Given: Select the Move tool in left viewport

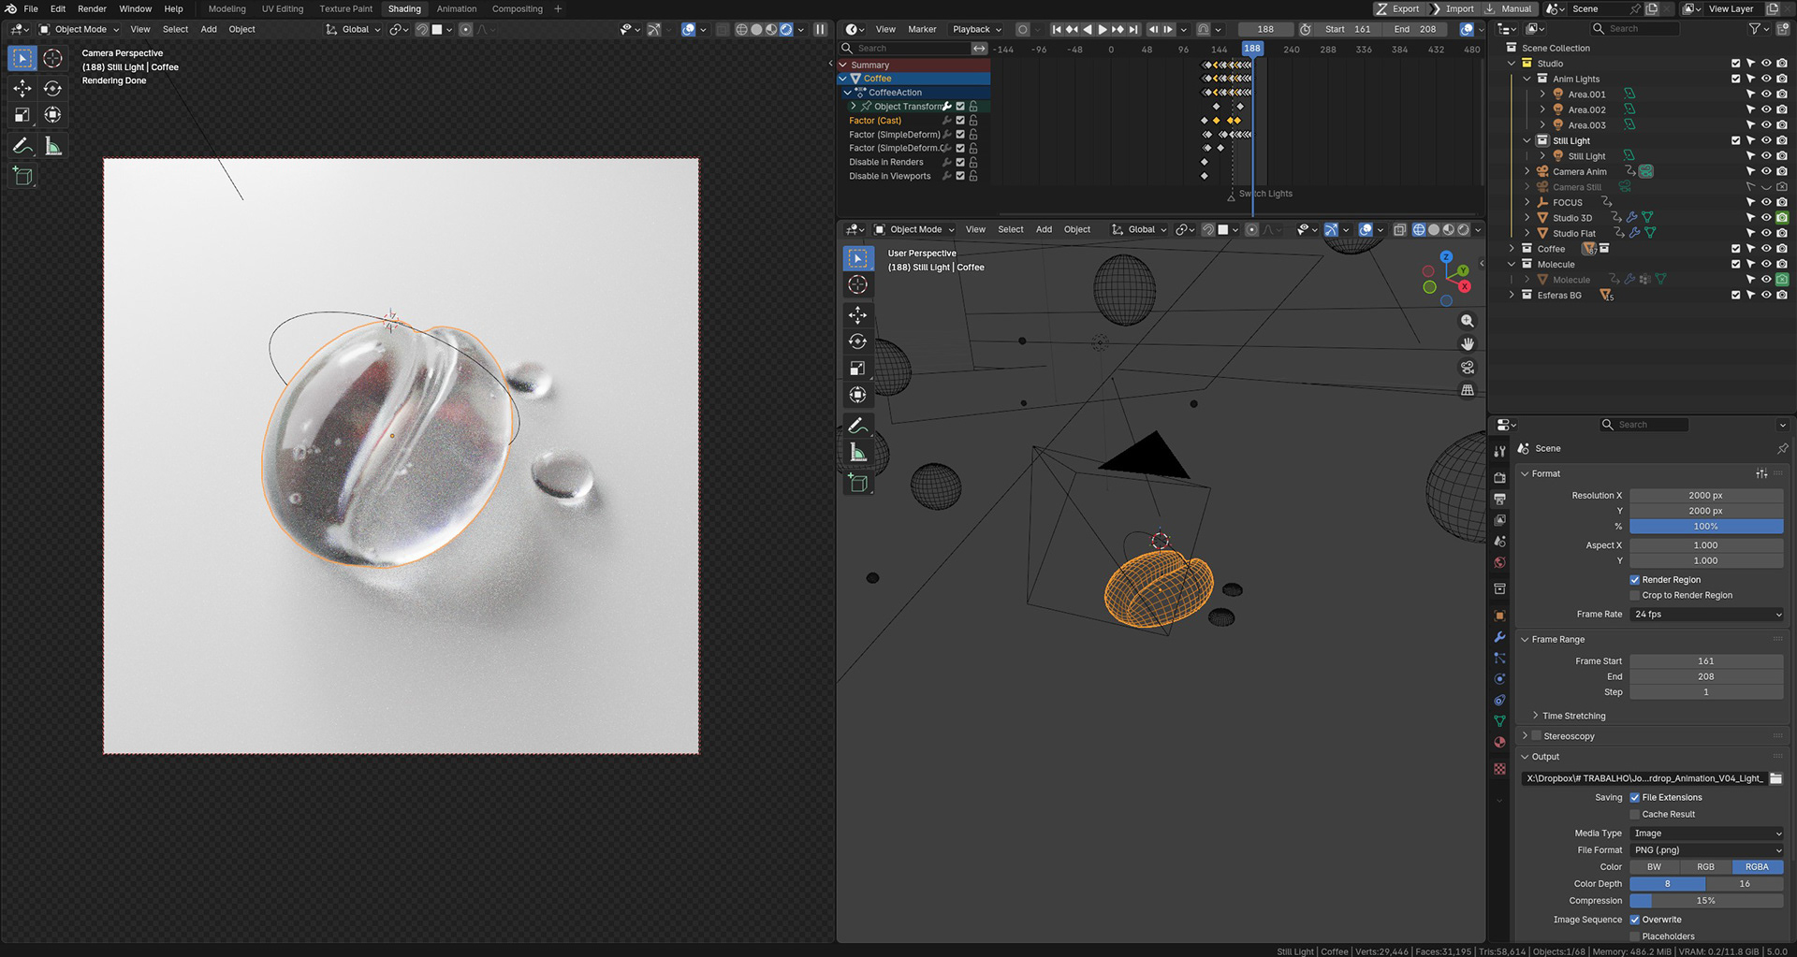Looking at the screenshot, I should pos(22,88).
